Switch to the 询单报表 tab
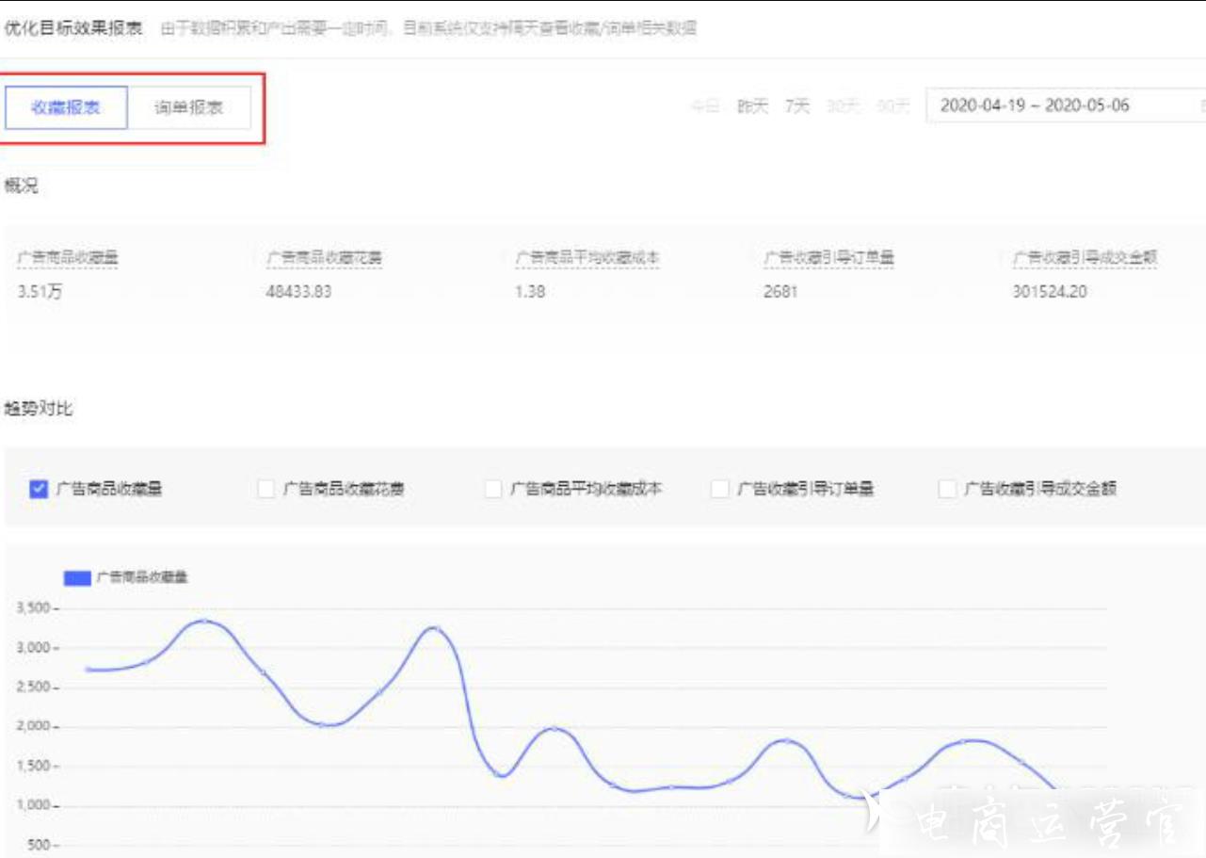The width and height of the screenshot is (1206, 858). click(189, 107)
